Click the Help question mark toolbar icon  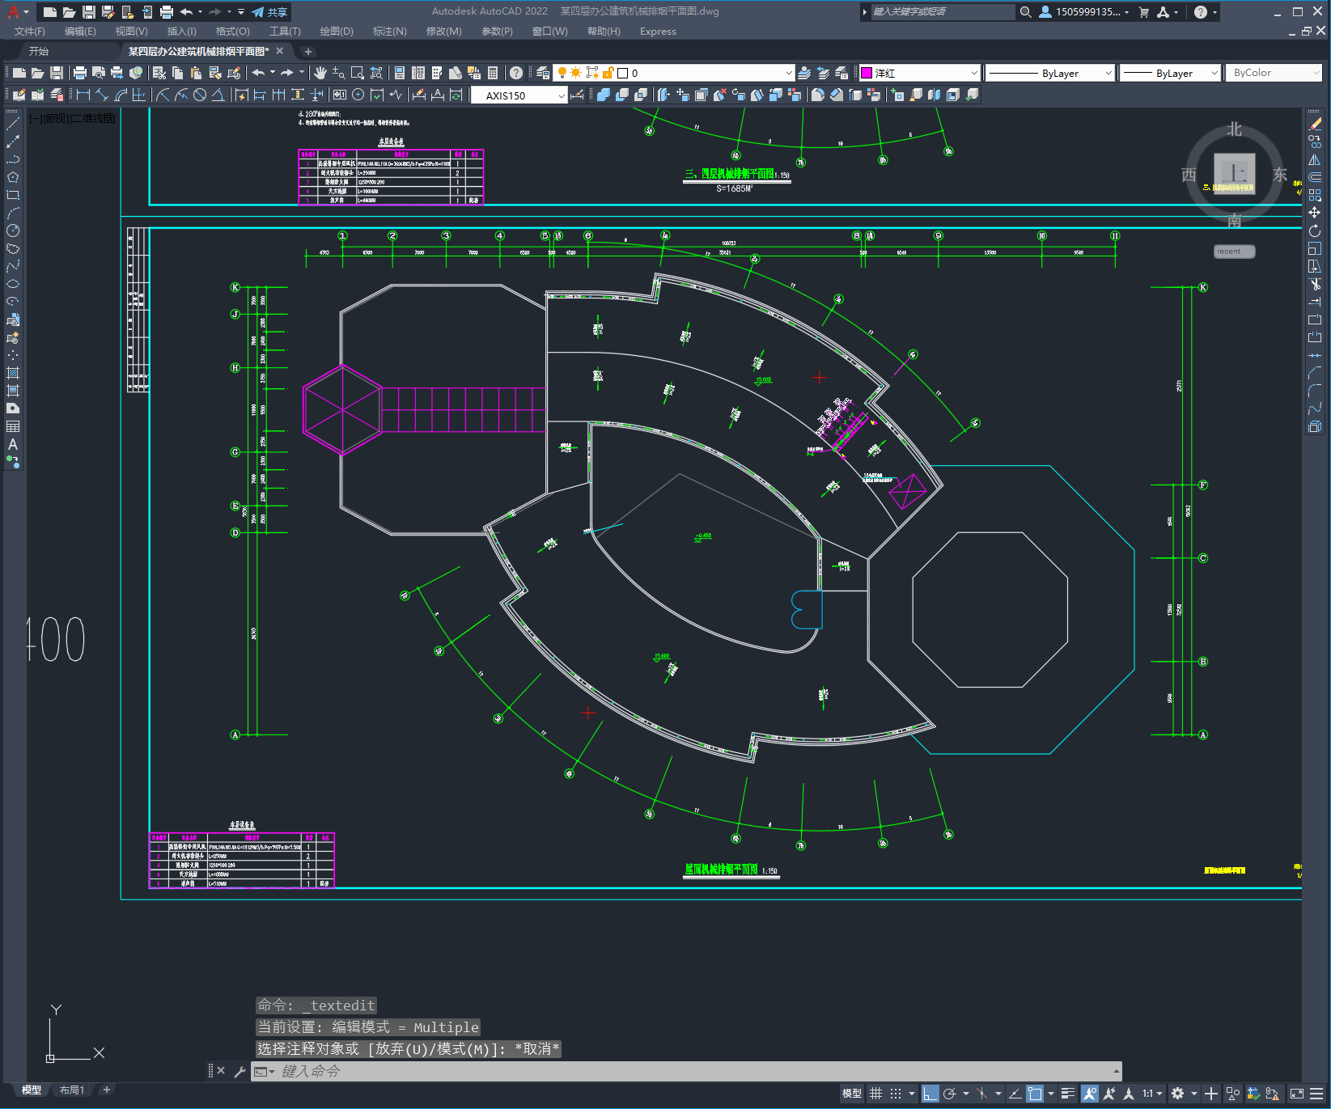coord(516,73)
